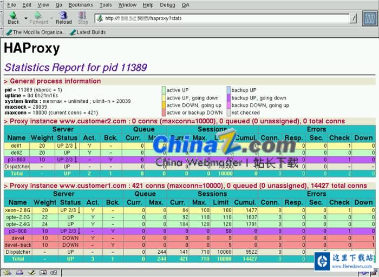
Task: Click the 'active UP, going down' legend swatch
Action: pyautogui.click(x=164, y=97)
